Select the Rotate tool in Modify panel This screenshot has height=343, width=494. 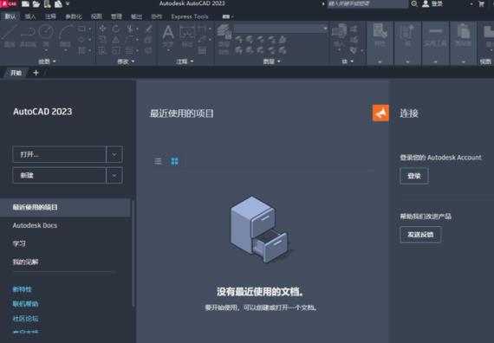116,29
